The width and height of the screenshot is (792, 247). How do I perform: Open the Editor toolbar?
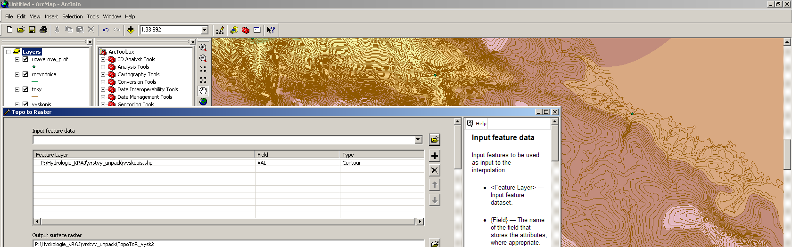[220, 30]
